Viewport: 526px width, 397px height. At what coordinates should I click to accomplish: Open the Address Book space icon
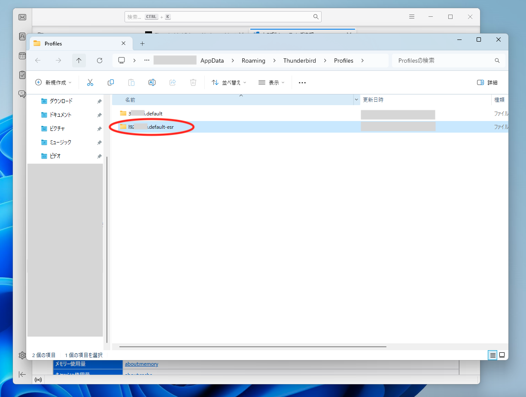click(22, 37)
